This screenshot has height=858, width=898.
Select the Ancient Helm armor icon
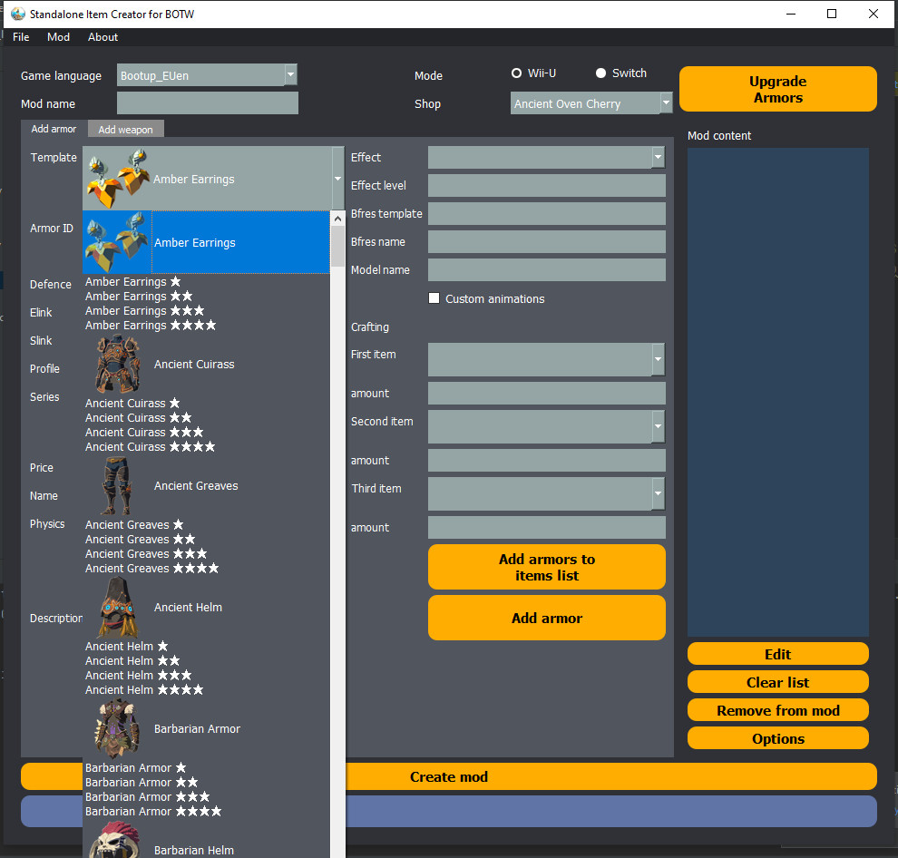click(x=117, y=607)
